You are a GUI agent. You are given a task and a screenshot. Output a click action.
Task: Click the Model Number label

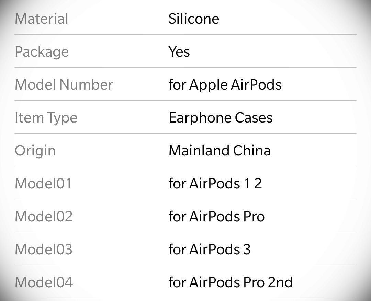[64, 84]
